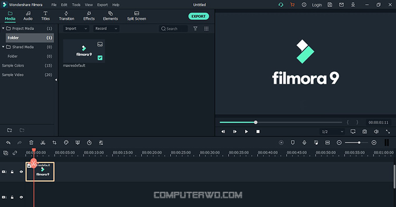Viewport: 396px width, 207px height.
Task: Click the render preview icon
Action: (281, 143)
